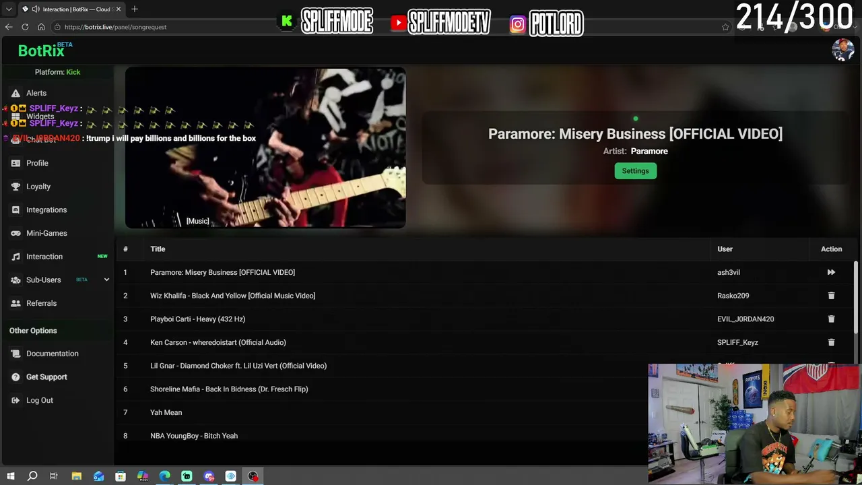Click the Platform: Kick label

tap(57, 72)
